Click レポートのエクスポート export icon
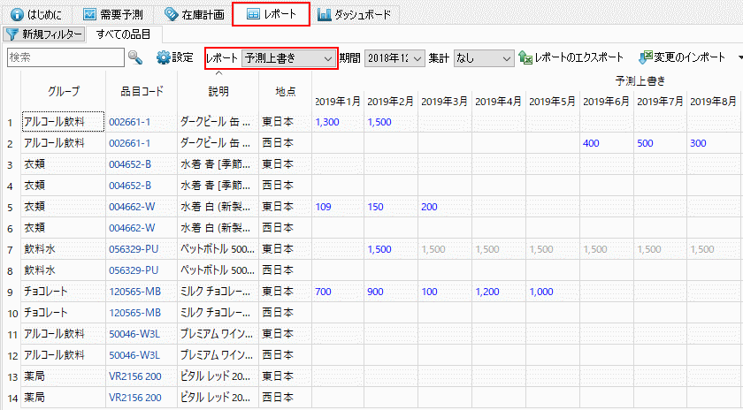This screenshot has height=410, width=743. pos(525,57)
